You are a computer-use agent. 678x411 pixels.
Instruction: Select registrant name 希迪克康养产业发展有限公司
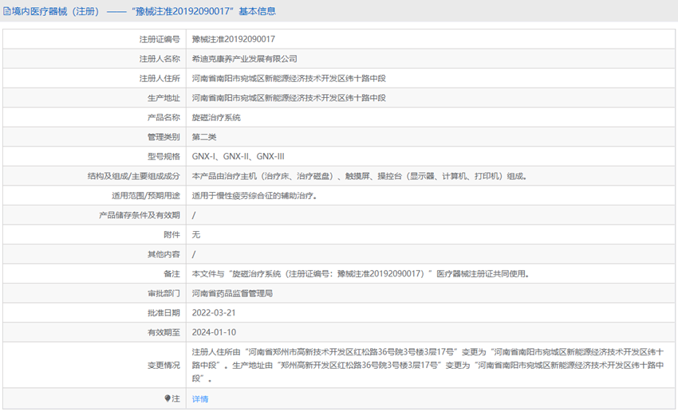point(244,59)
